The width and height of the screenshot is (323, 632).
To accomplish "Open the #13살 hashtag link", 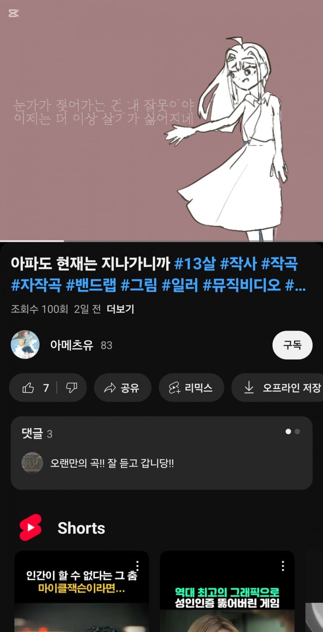I will tap(195, 263).
